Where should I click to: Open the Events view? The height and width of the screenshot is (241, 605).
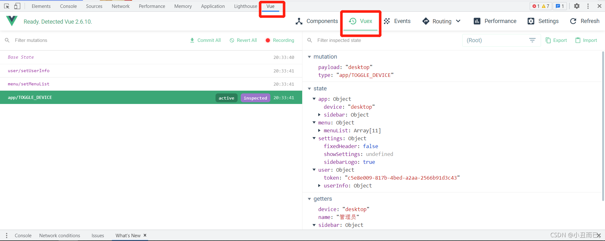coord(397,21)
